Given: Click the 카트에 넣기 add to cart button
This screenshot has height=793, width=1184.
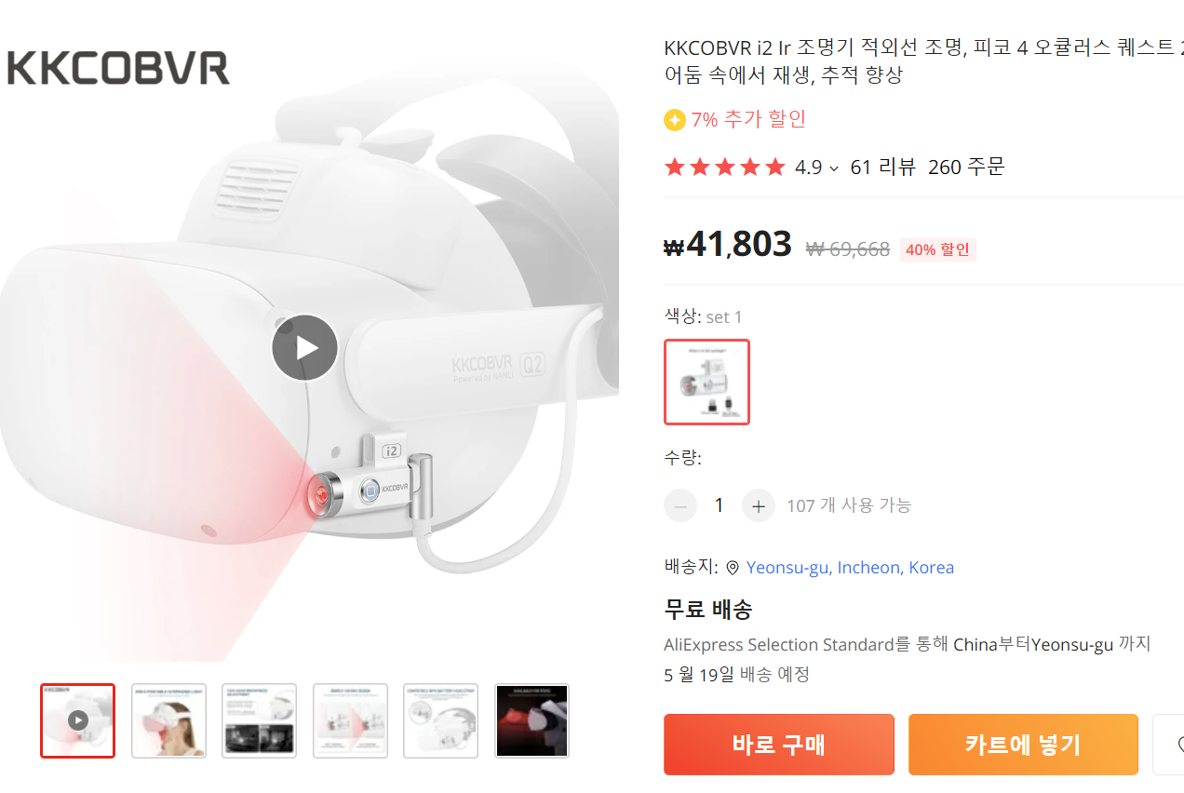Looking at the screenshot, I should [1023, 745].
